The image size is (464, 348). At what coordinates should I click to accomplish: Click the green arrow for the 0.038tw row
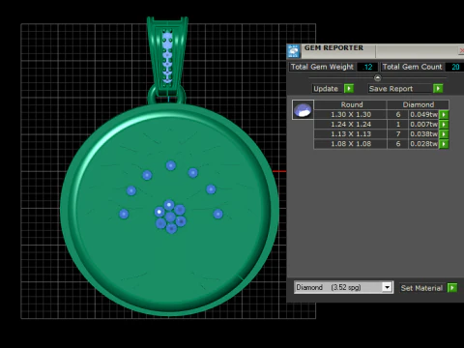(x=444, y=134)
